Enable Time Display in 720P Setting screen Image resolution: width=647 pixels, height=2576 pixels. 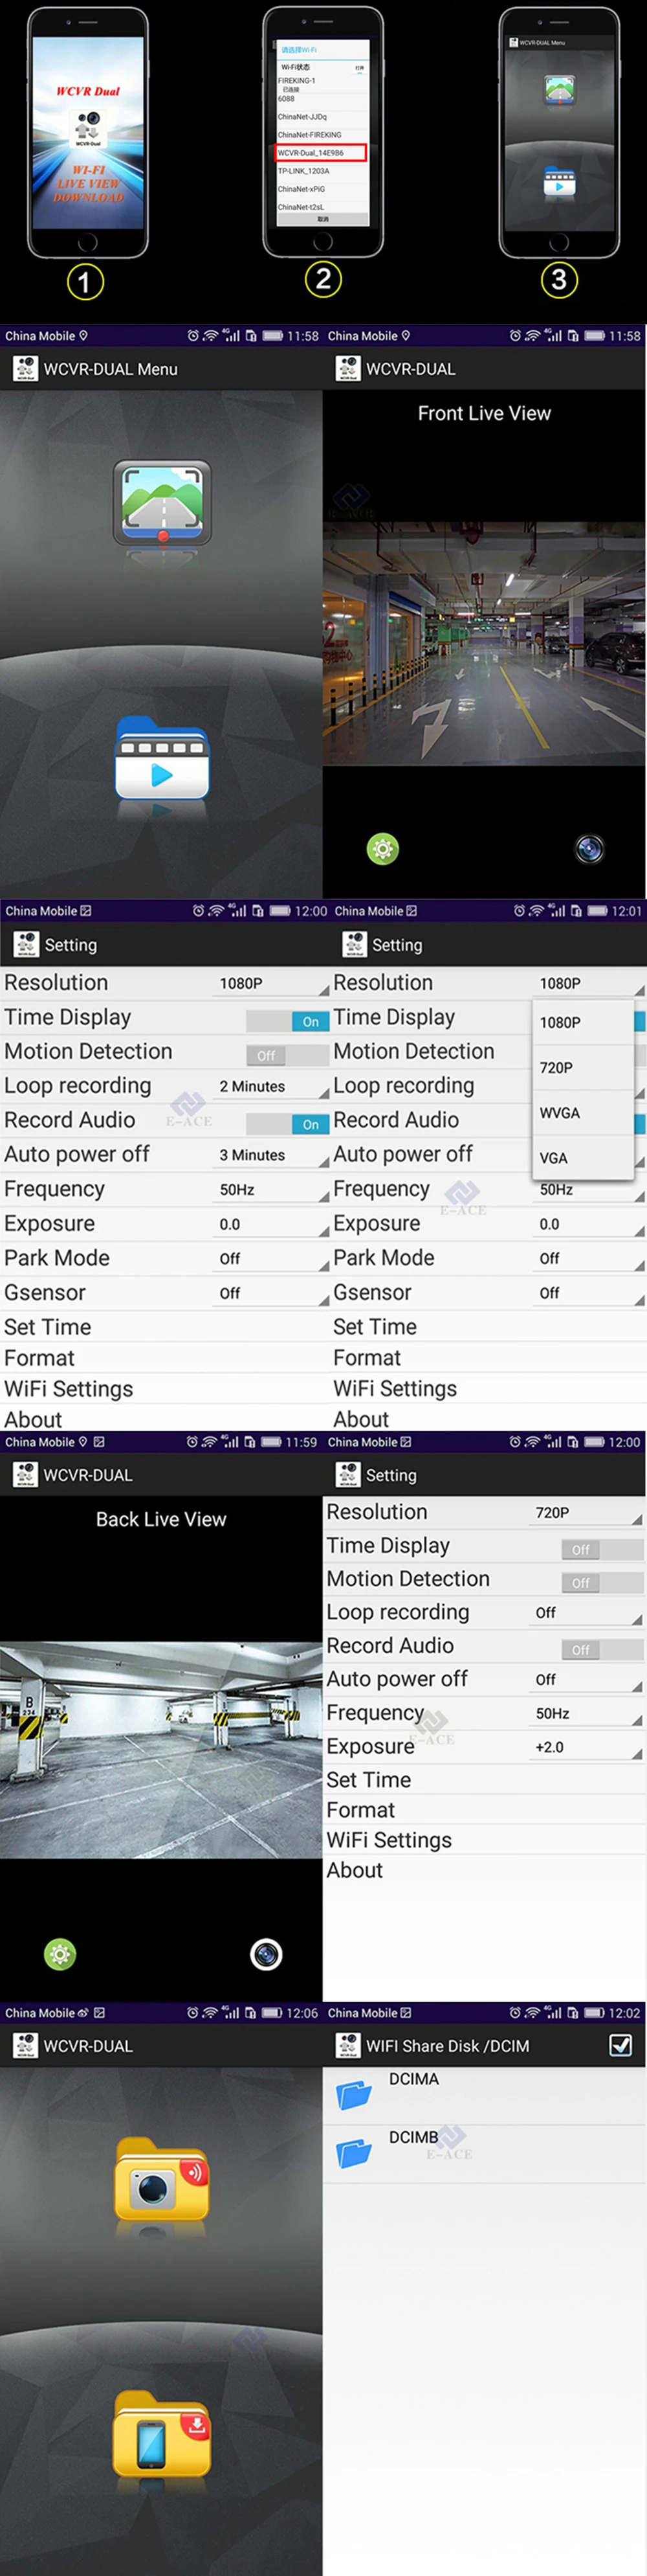[602, 1549]
